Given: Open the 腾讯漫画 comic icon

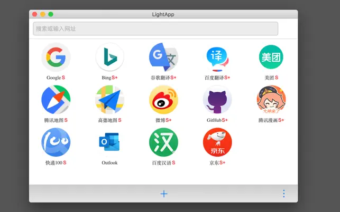Looking at the screenshot, I should click(x=271, y=100).
